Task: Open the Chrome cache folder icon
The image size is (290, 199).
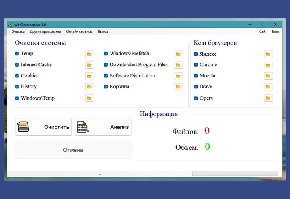Action: point(268,65)
